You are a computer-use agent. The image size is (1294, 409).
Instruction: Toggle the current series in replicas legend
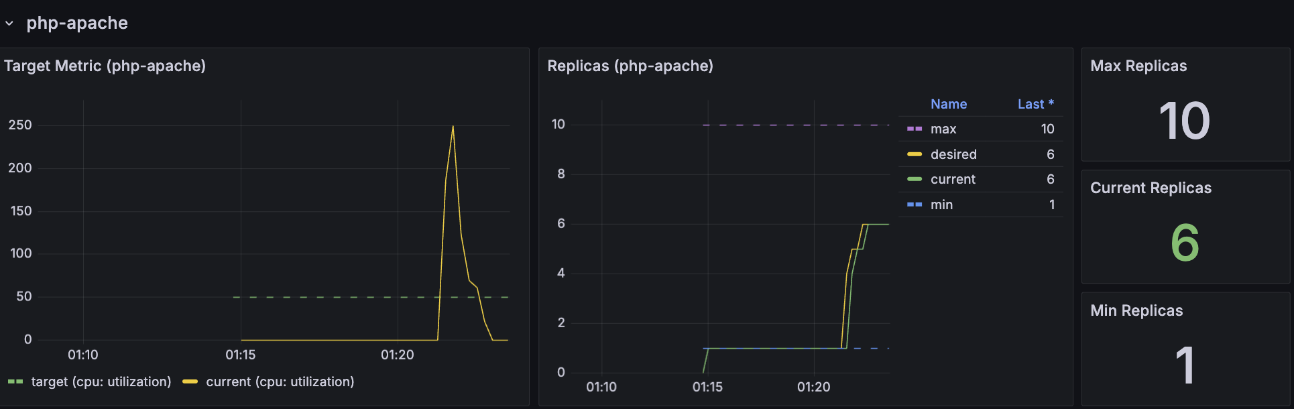952,179
